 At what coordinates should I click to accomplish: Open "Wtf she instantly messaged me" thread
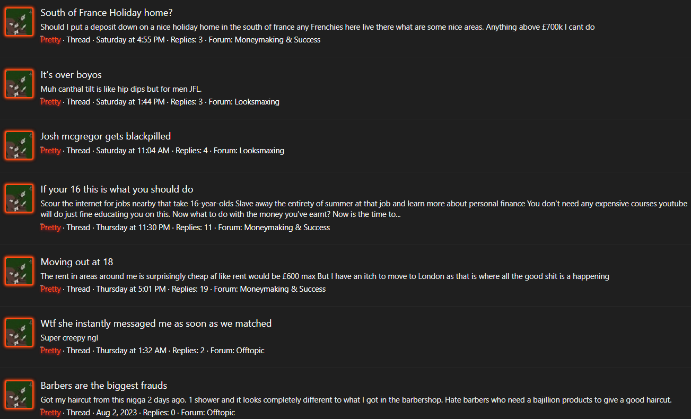click(156, 324)
